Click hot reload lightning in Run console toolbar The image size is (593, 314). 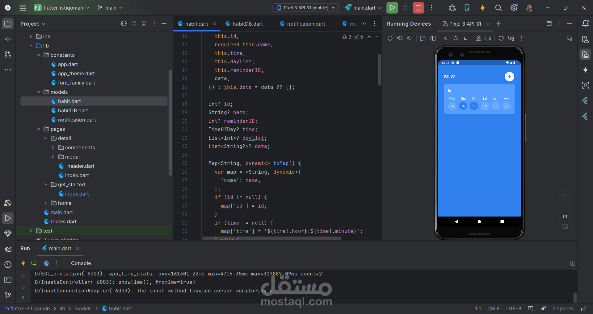[23, 263]
